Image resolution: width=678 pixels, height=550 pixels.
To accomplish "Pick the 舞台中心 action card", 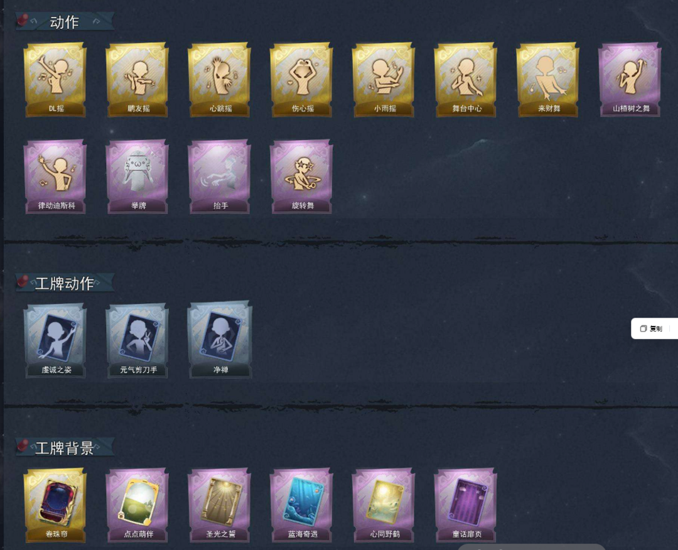I will tap(466, 80).
